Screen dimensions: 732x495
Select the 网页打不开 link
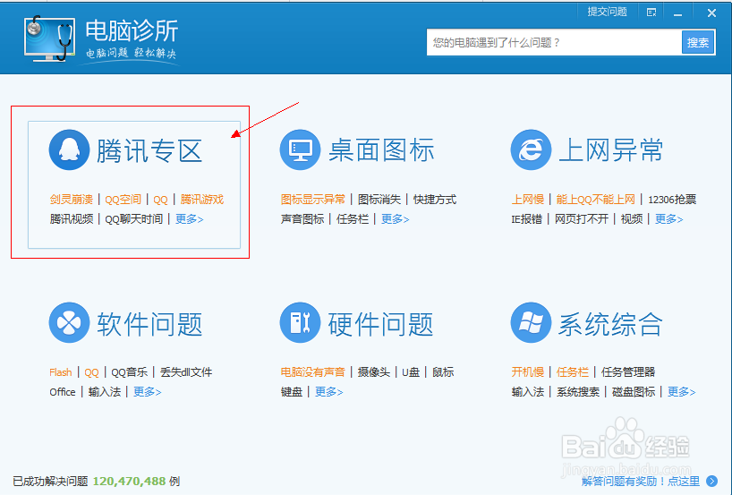[582, 219]
